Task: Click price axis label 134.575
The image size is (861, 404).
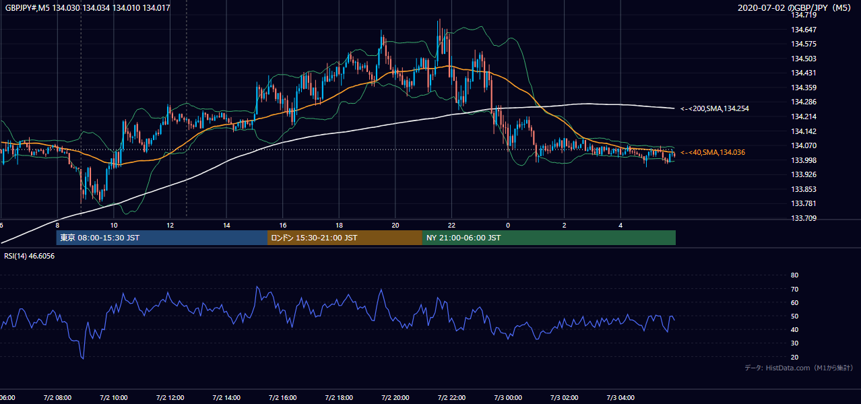Action: pos(804,44)
